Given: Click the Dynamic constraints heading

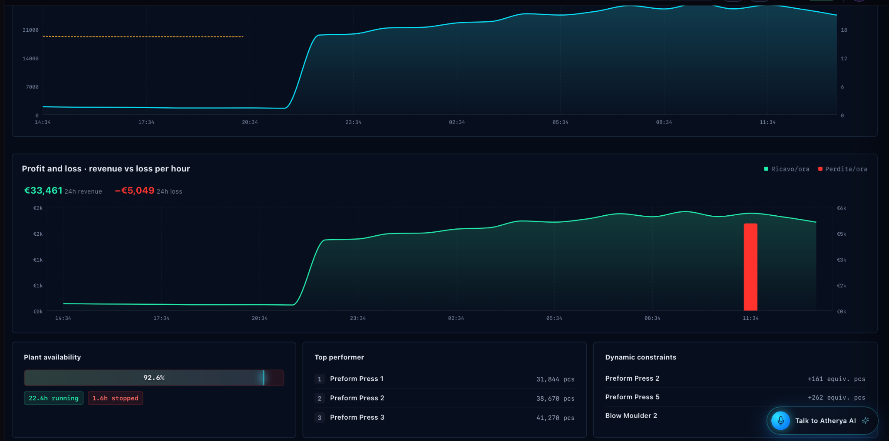Looking at the screenshot, I should 641,357.
